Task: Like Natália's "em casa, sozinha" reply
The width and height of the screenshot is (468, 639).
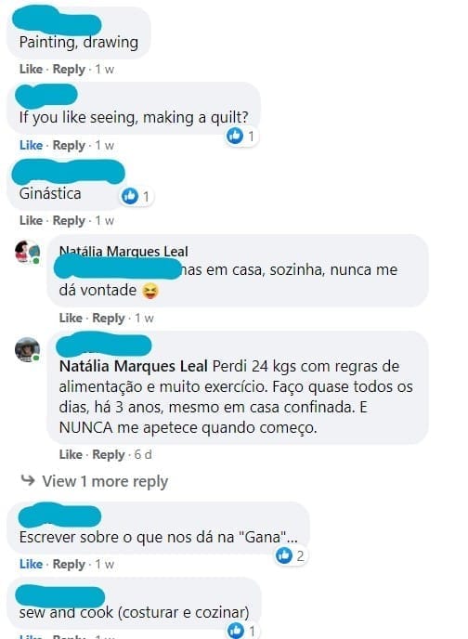Action: pyautogui.click(x=71, y=318)
